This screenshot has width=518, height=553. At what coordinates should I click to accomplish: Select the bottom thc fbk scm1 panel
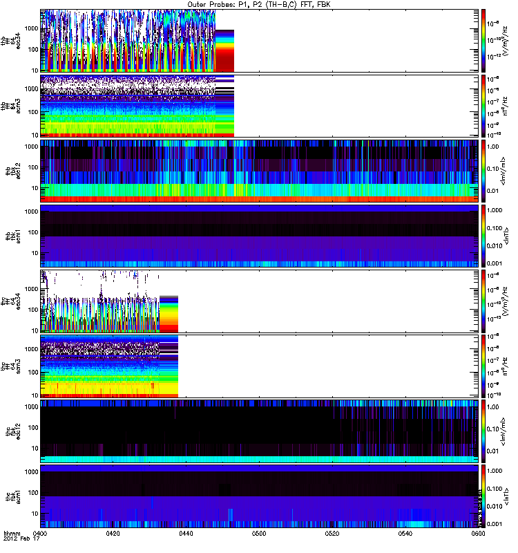pos(259,496)
